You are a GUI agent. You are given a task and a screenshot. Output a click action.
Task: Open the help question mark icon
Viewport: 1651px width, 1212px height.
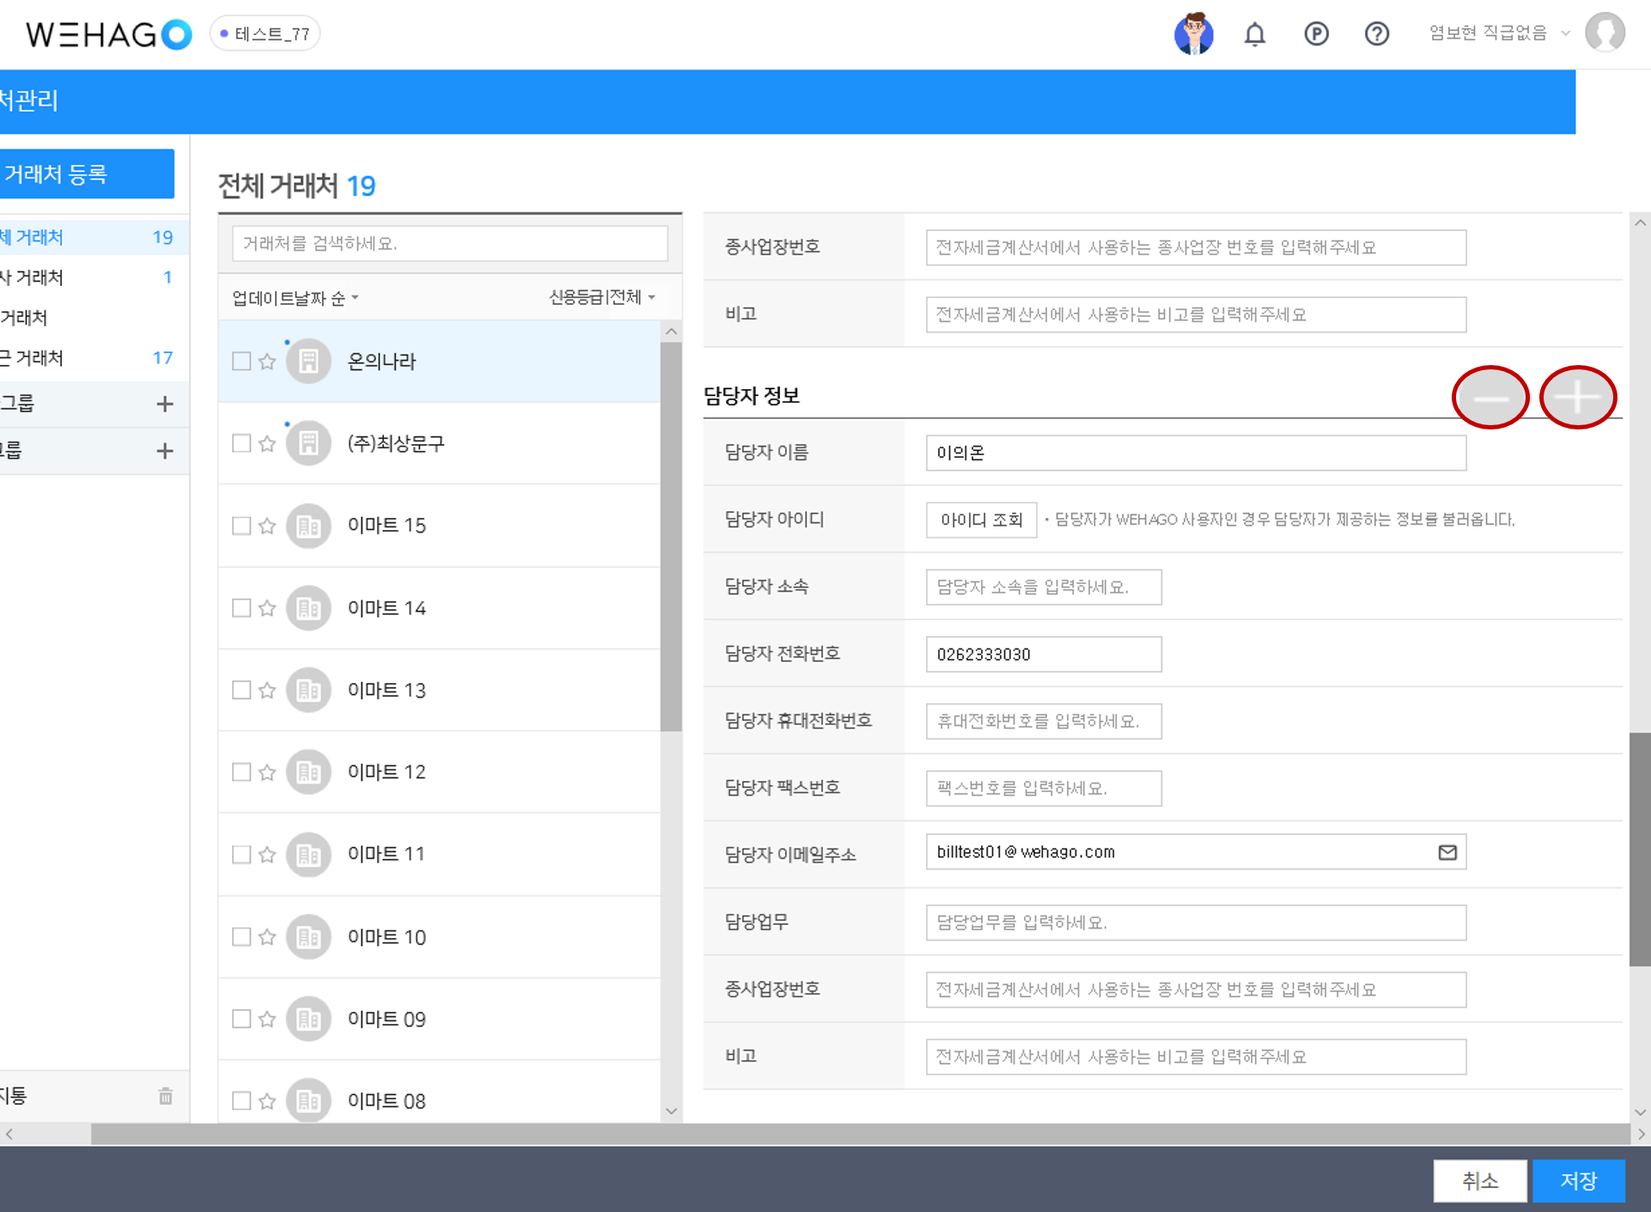(x=1376, y=34)
